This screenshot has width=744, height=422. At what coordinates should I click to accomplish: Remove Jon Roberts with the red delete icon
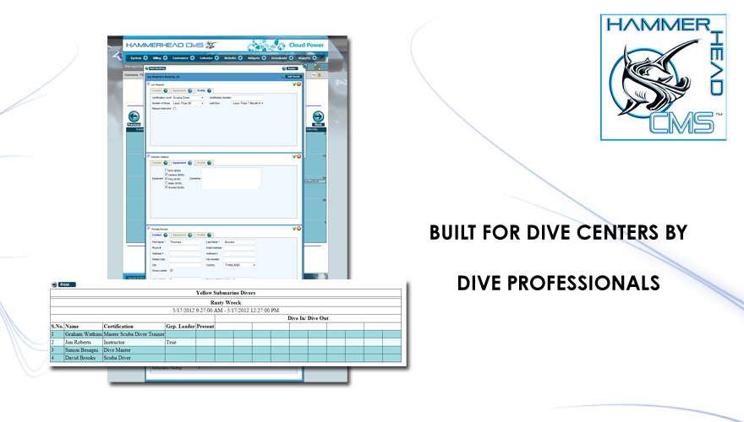(x=299, y=84)
